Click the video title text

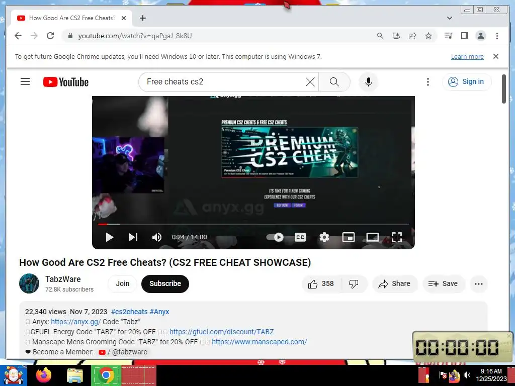point(165,262)
